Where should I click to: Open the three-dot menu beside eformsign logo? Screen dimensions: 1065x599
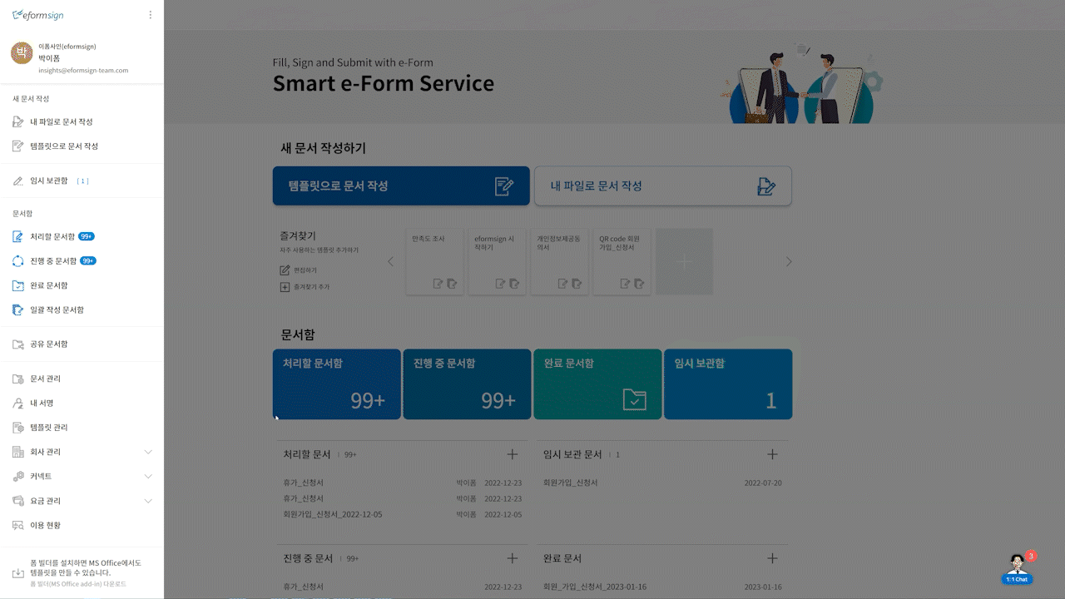[150, 15]
